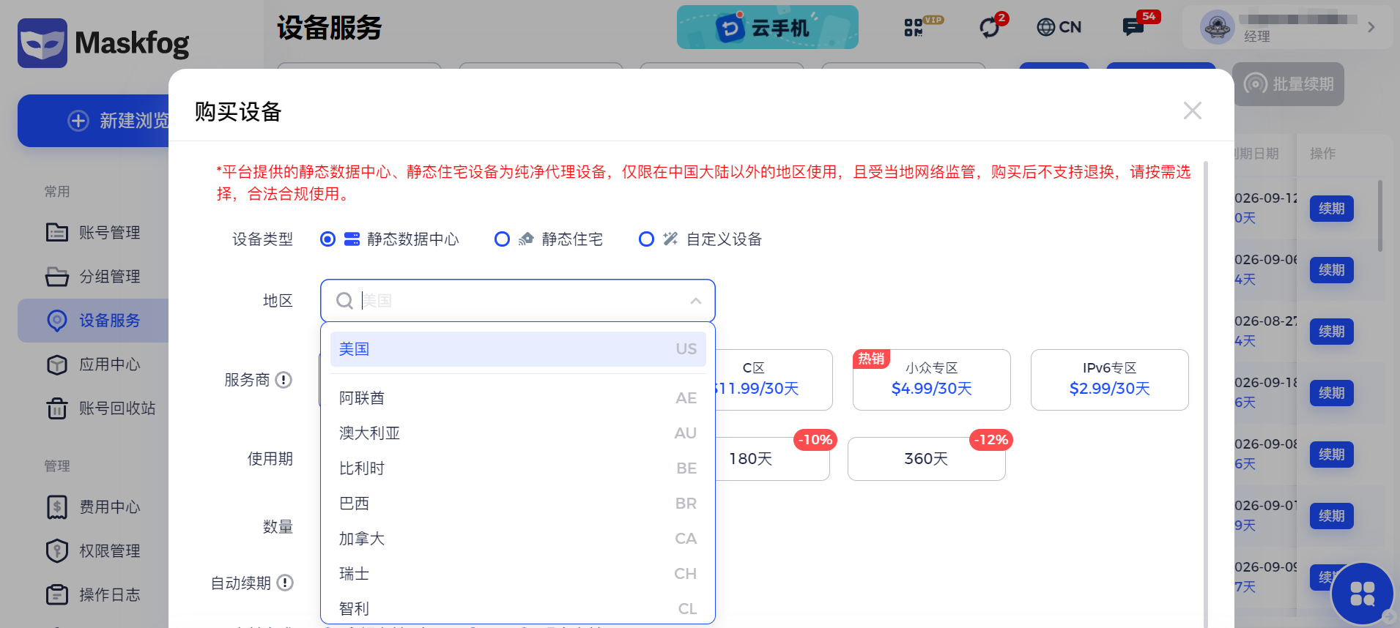1400x628 pixels.
Task: Click the device table scrollbar
Action: coord(1380,216)
